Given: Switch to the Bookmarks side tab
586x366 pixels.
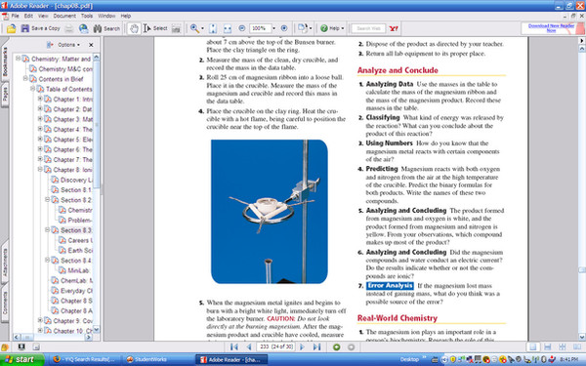Looking at the screenshot, I should coord(5,61).
